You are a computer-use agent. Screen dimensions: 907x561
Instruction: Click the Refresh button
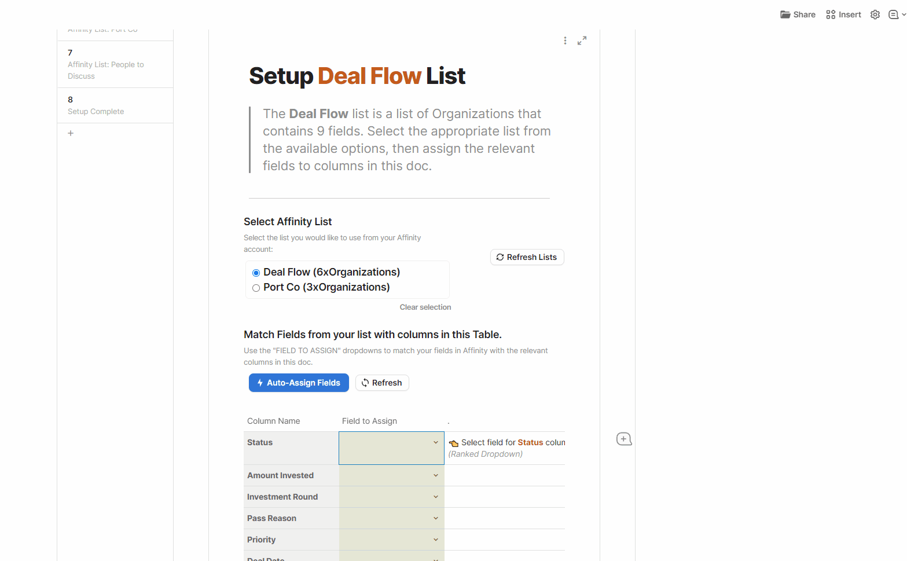tap(382, 383)
